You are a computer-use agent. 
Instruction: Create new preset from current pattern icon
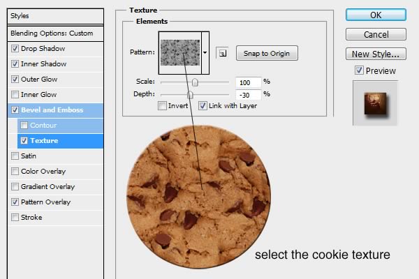coord(222,53)
